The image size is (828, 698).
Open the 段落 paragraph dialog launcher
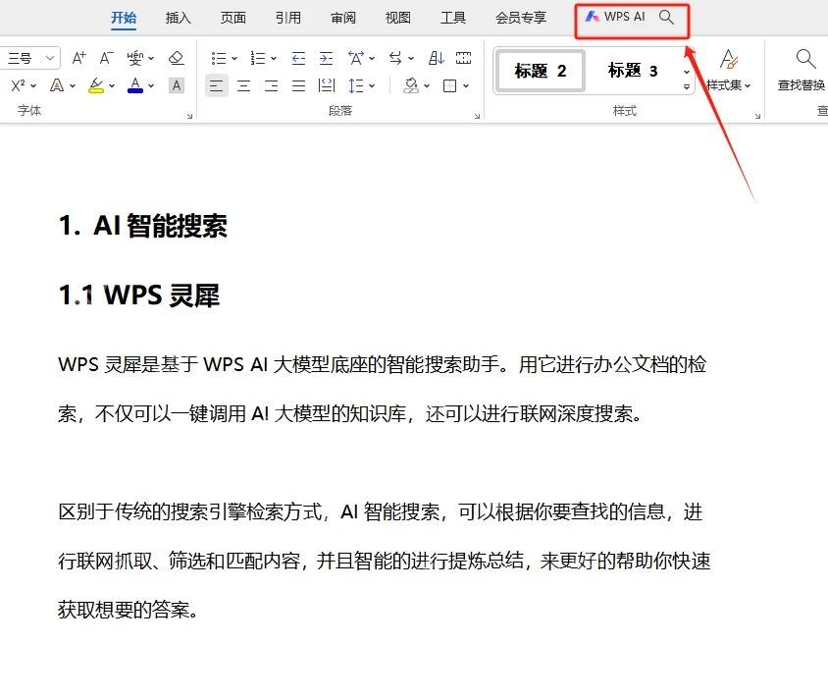coord(477,116)
